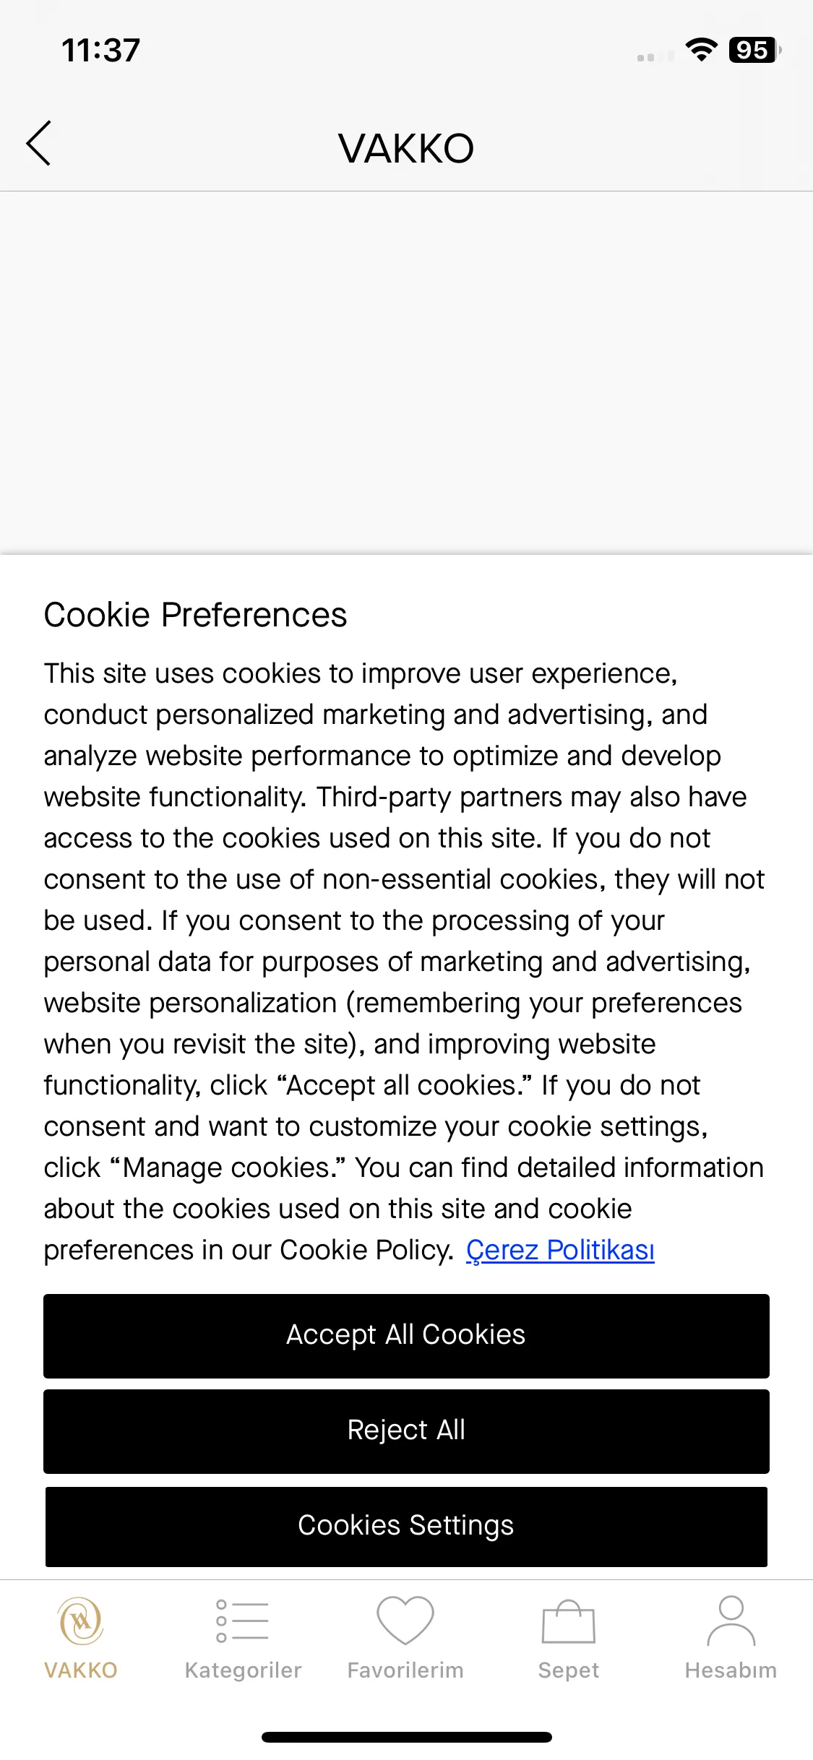Go back using the header arrow

click(38, 143)
